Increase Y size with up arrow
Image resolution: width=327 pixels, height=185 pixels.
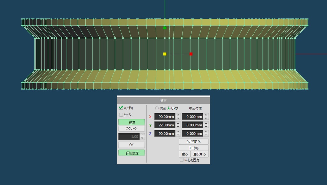click(x=178, y=123)
